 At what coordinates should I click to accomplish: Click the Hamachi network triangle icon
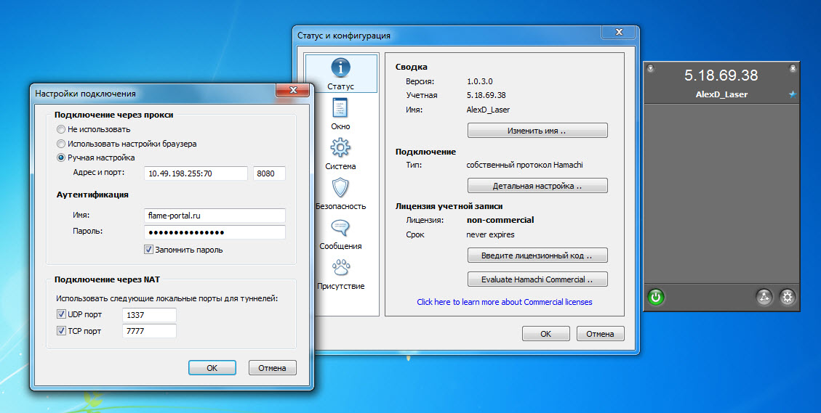point(764,298)
